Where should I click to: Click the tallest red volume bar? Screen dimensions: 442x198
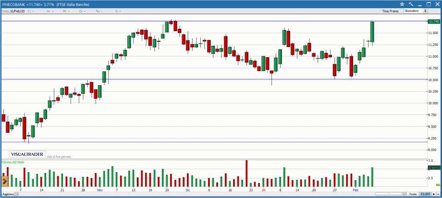click(246, 173)
